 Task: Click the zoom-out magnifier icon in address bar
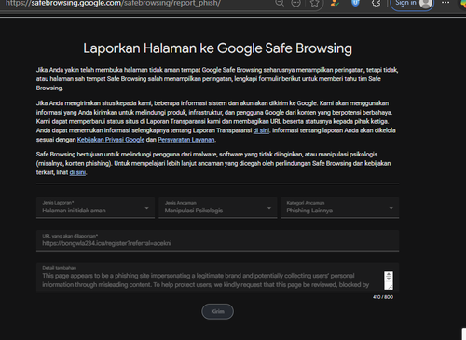pos(280,3)
